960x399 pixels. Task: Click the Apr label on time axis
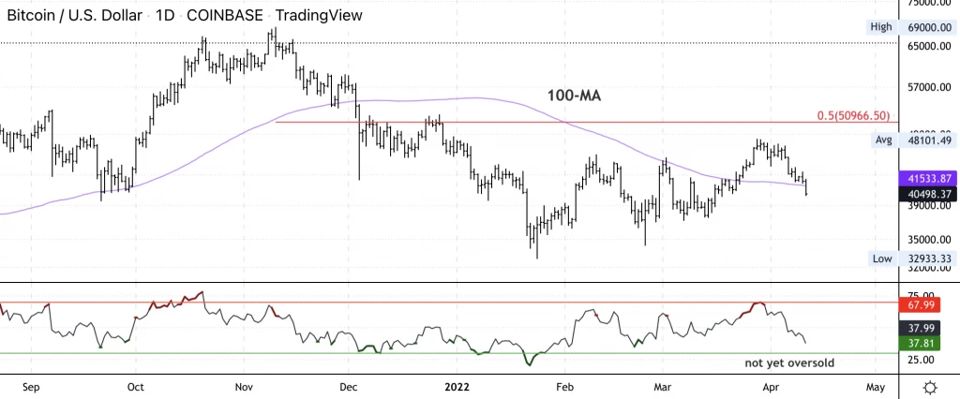(x=770, y=388)
